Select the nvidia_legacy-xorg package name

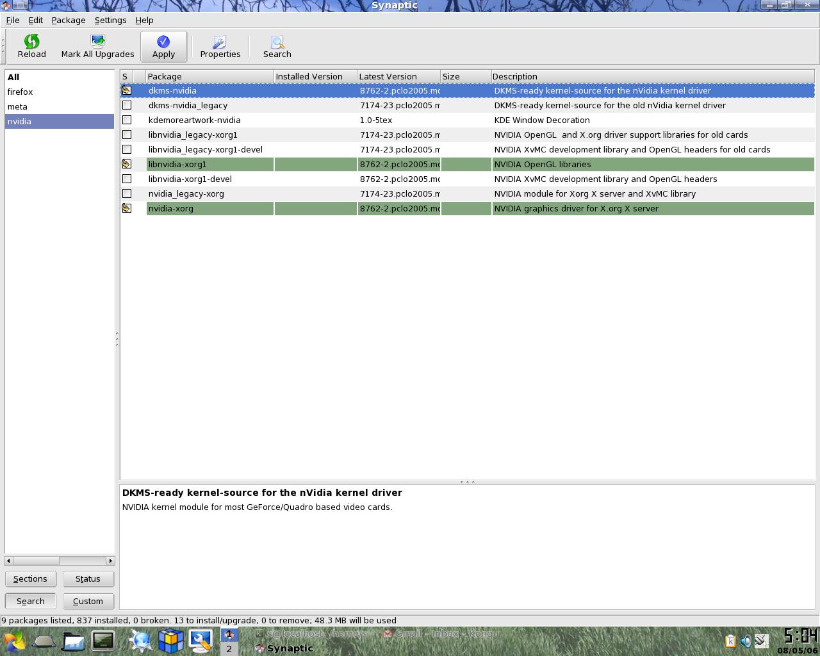[x=186, y=193]
